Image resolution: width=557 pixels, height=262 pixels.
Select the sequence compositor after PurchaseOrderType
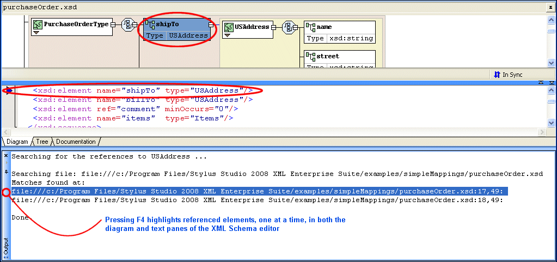click(129, 25)
